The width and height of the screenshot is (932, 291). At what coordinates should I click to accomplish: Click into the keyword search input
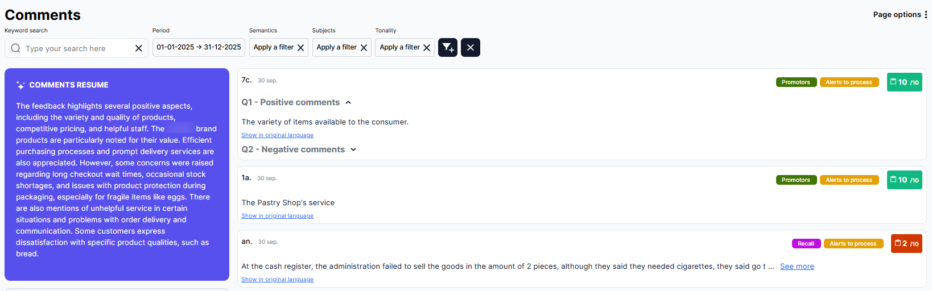click(x=77, y=48)
